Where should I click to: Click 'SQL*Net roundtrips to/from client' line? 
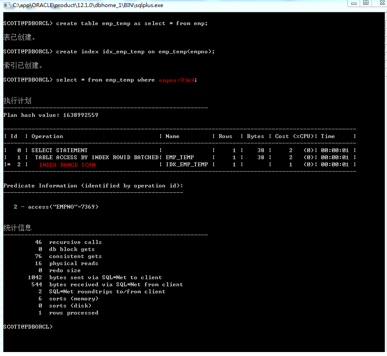[x=102, y=292]
